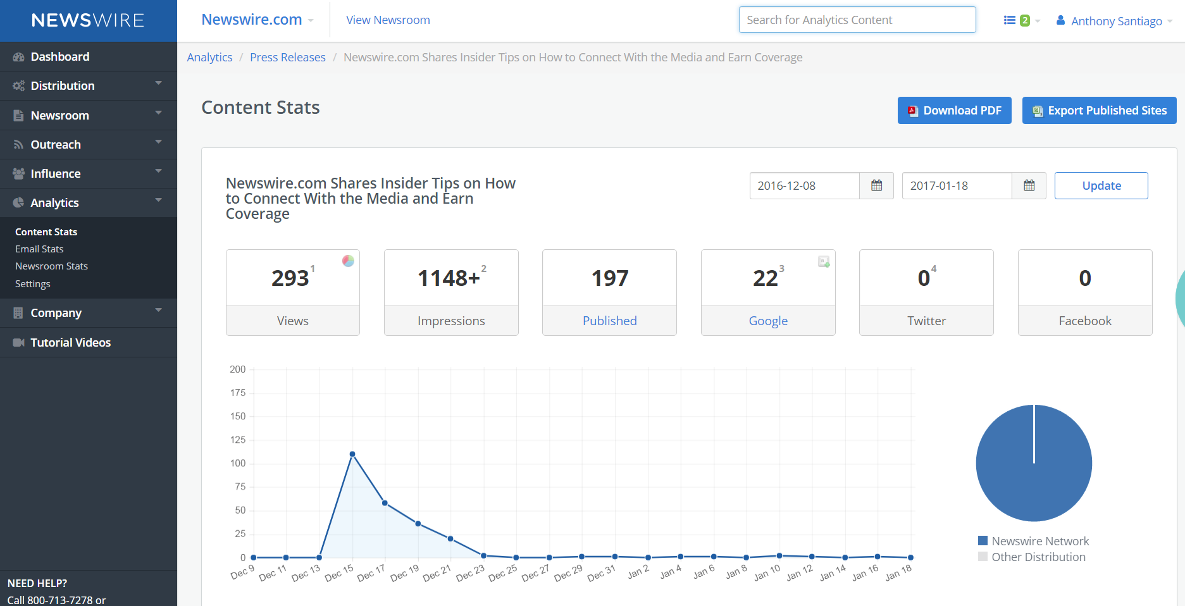The image size is (1185, 606).
Task: Open the Published sites link
Action: tap(609, 321)
